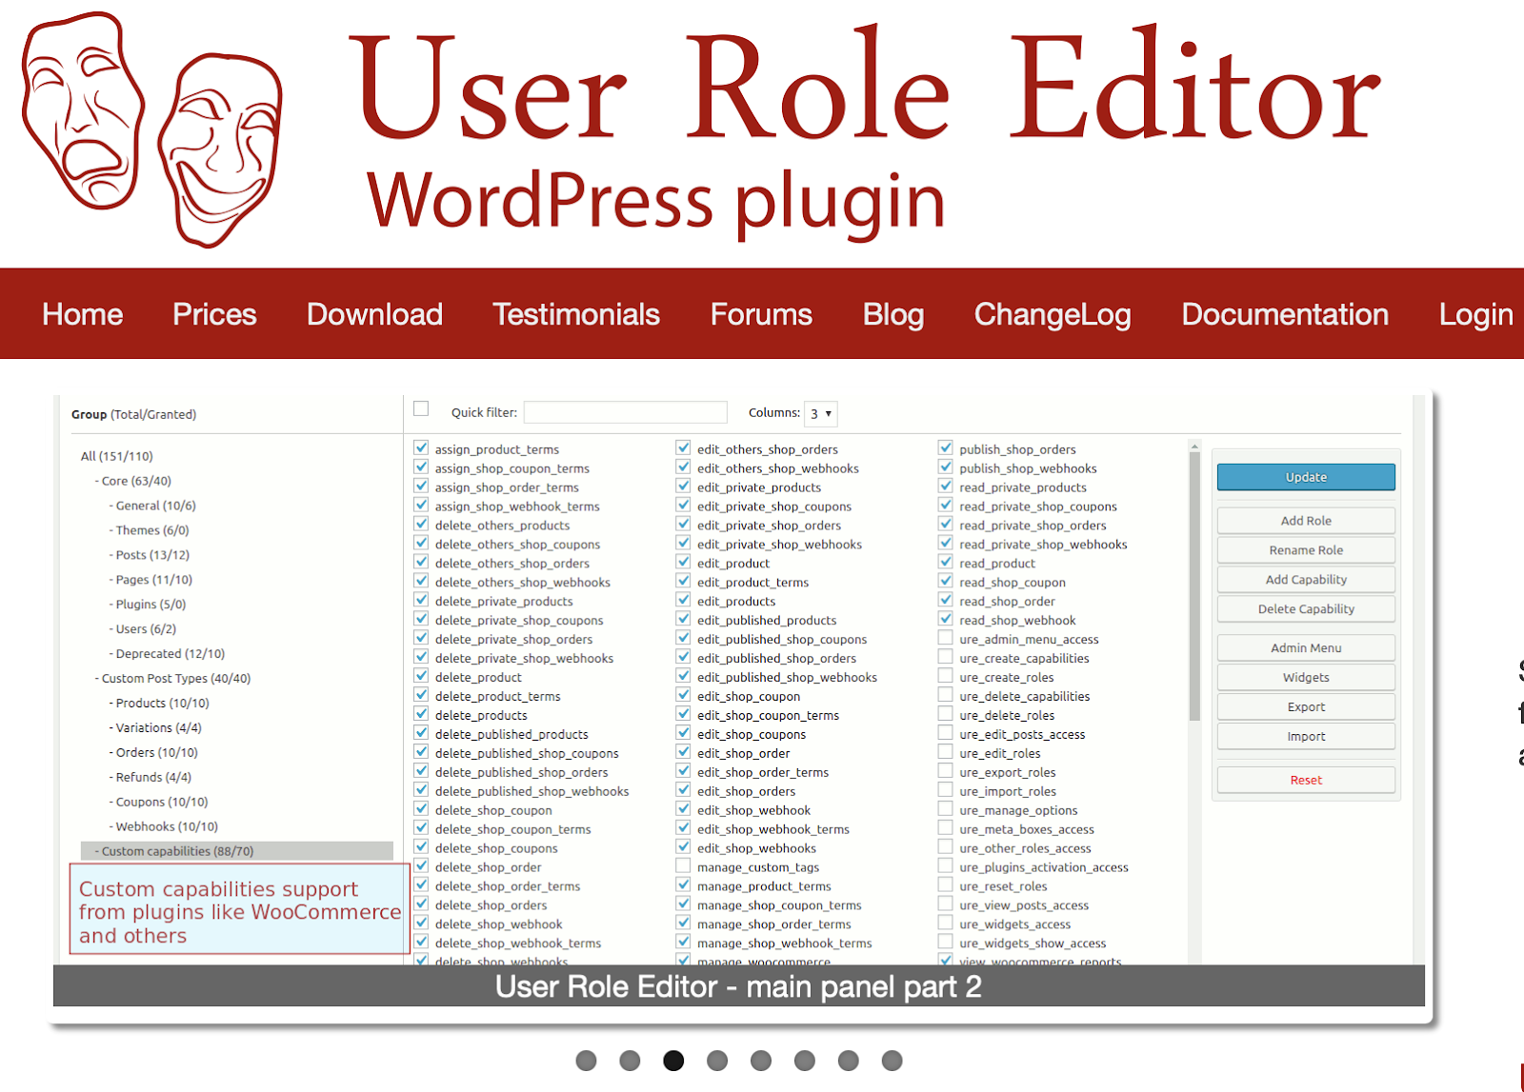Click the Add Role button
This screenshot has width=1524, height=1092.
click(x=1306, y=521)
